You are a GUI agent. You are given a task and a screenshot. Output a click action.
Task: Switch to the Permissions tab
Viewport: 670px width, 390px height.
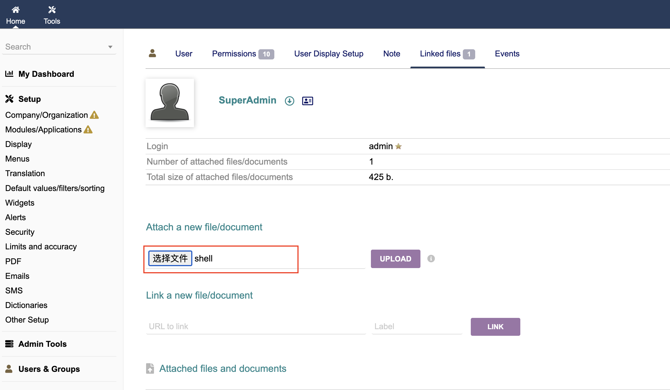[x=234, y=54]
